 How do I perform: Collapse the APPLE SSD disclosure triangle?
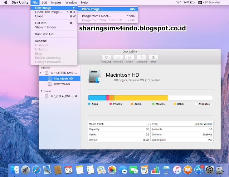tap(41, 72)
